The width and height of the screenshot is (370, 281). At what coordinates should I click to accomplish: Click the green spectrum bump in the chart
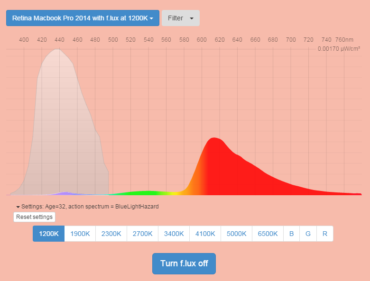(x=147, y=192)
